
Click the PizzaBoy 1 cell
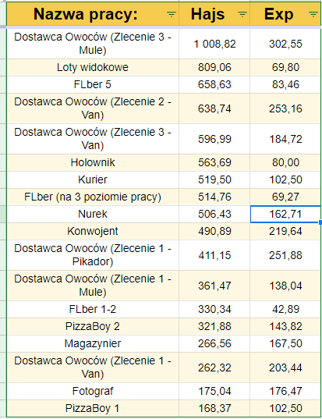pos(93,408)
